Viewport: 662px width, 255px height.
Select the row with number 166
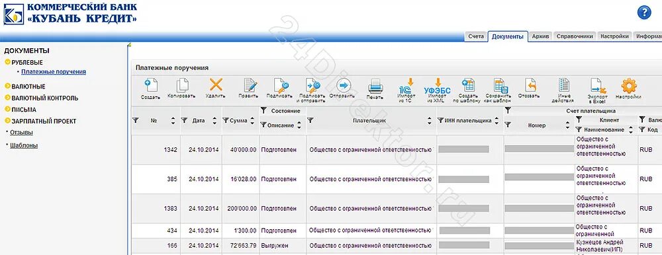point(397,245)
